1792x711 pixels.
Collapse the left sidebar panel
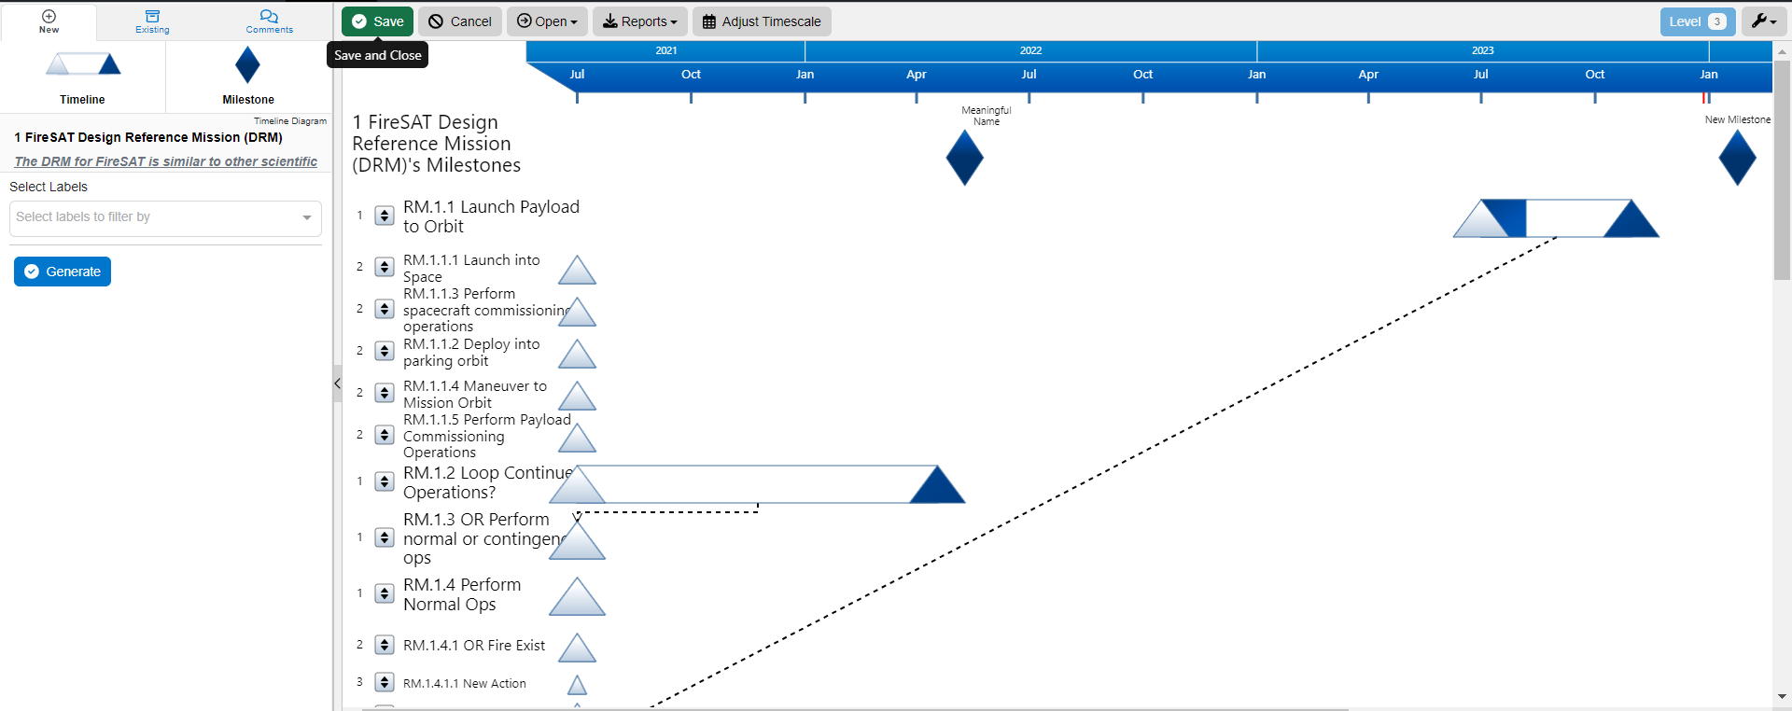coord(337,383)
